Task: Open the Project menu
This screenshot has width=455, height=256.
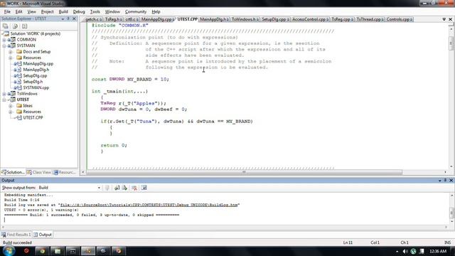Action: pyautogui.click(x=48, y=11)
